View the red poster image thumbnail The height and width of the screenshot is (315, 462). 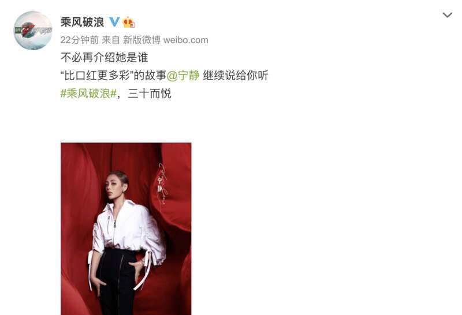coord(126,228)
